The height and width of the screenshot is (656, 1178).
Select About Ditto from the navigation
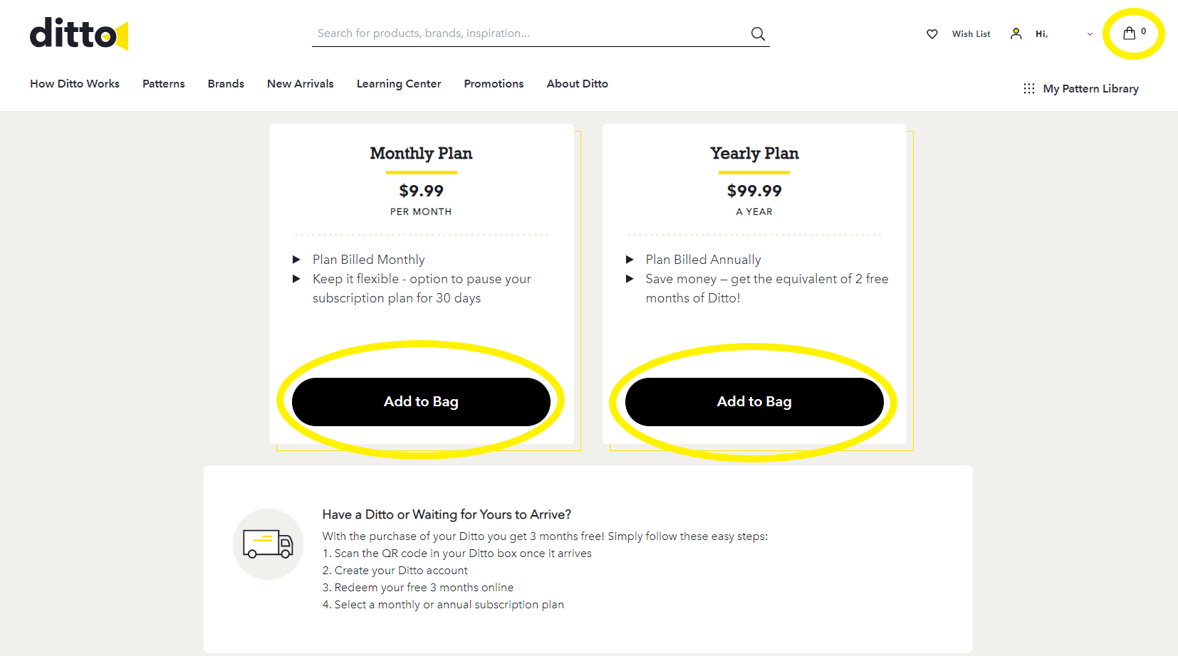tap(577, 84)
